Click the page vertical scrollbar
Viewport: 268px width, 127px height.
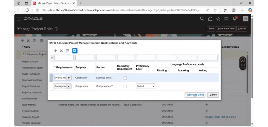252,58
